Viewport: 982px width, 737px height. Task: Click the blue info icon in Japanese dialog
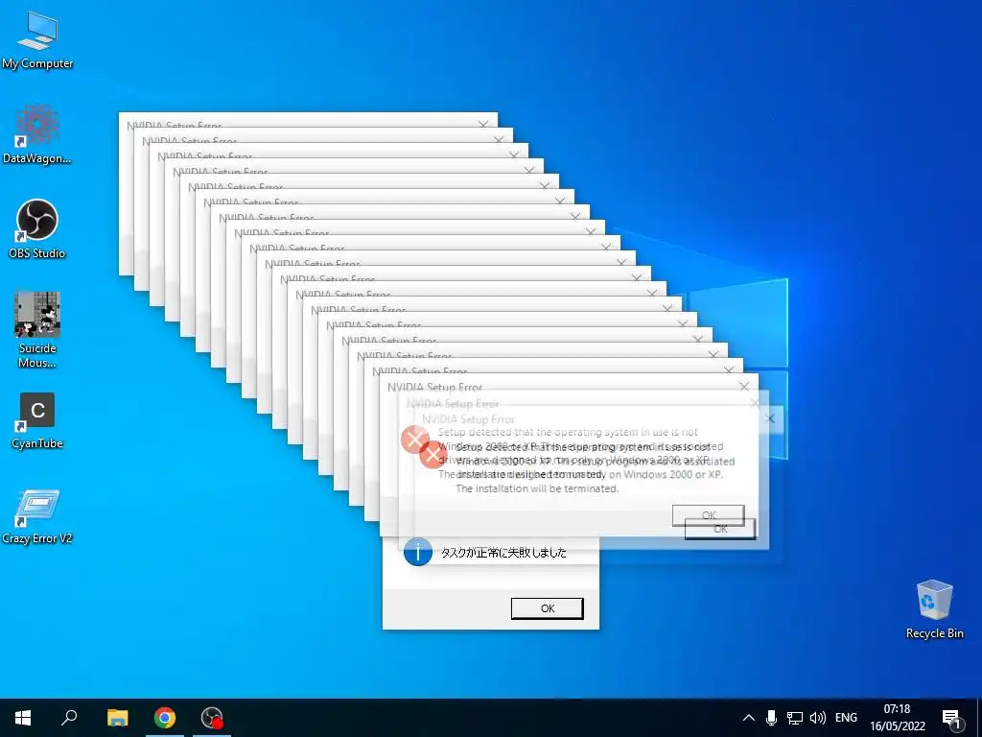[418, 552]
